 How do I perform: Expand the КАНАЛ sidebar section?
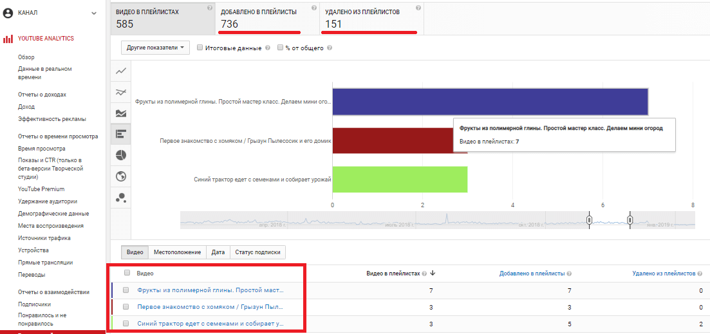[94, 12]
